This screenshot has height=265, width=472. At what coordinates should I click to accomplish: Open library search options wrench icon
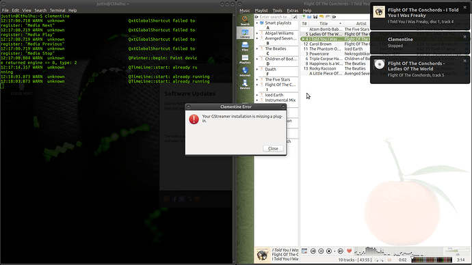coord(296,17)
